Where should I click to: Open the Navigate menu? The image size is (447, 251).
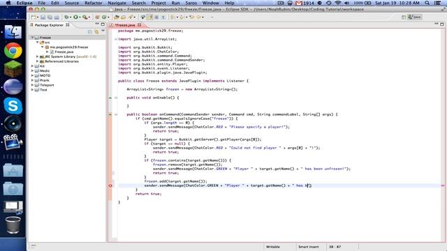point(117,3)
